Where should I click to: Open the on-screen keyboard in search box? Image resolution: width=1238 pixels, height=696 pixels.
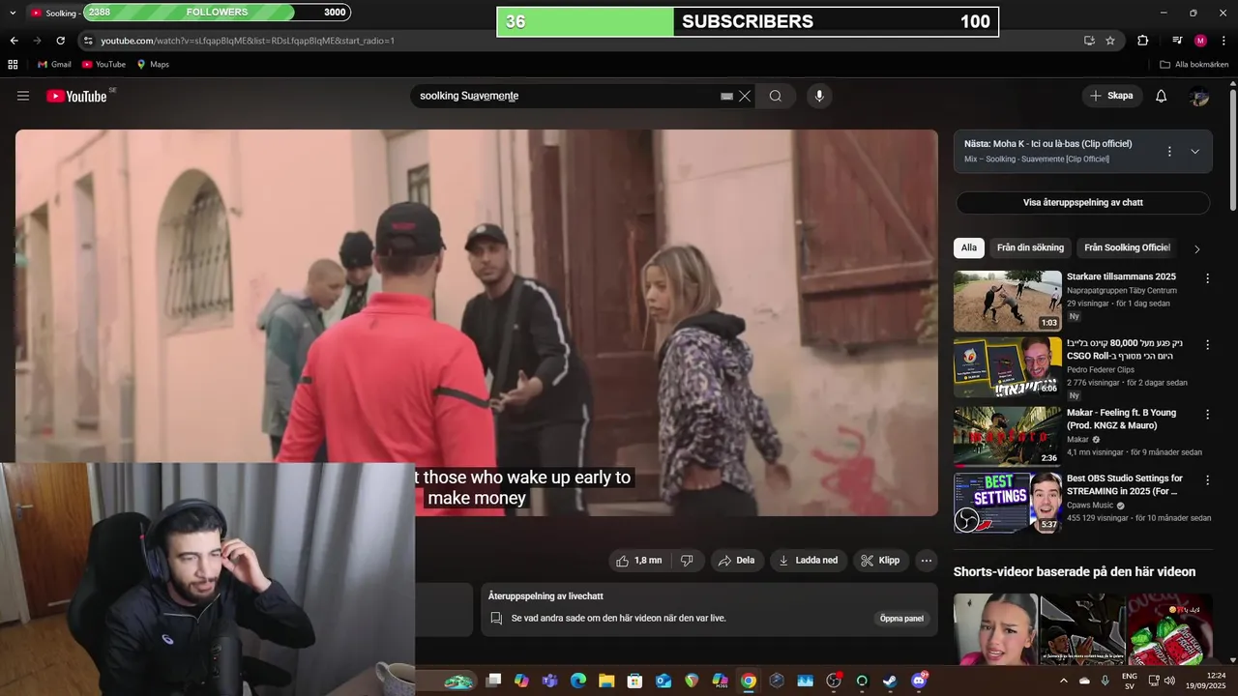click(x=726, y=97)
